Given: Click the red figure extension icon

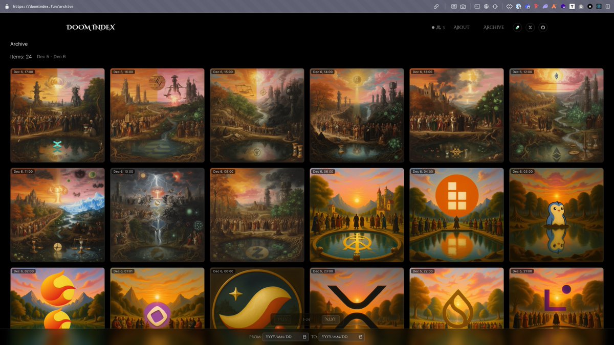Looking at the screenshot, I should [x=536, y=7].
